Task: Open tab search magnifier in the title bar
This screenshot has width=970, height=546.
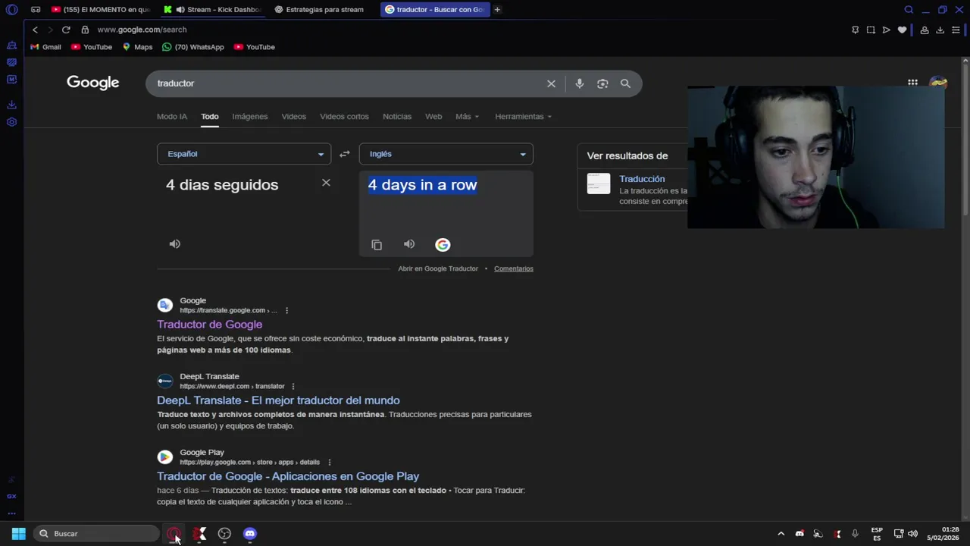Action: click(909, 10)
